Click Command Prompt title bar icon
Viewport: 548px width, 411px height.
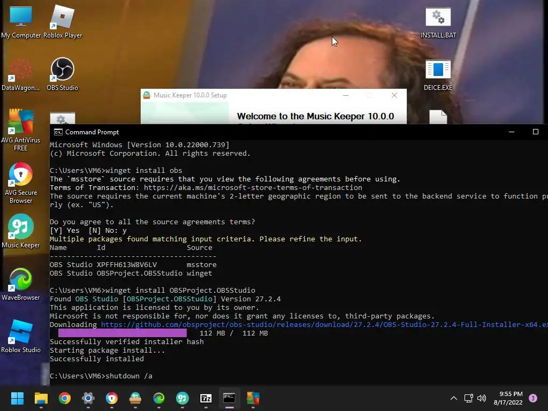coord(58,132)
